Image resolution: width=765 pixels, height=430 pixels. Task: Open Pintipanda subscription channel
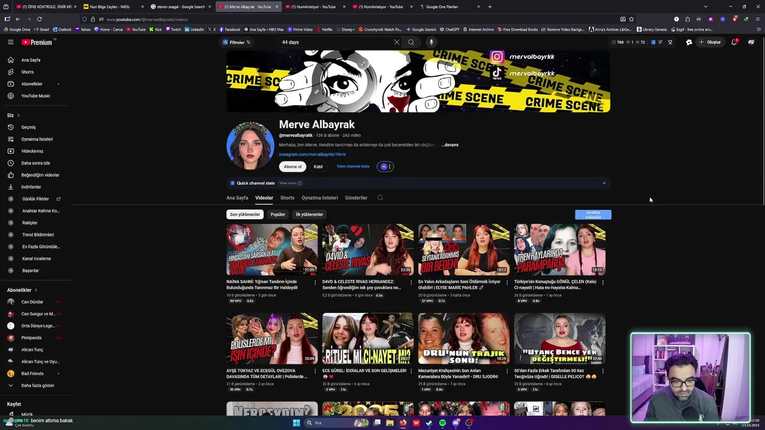point(32,338)
